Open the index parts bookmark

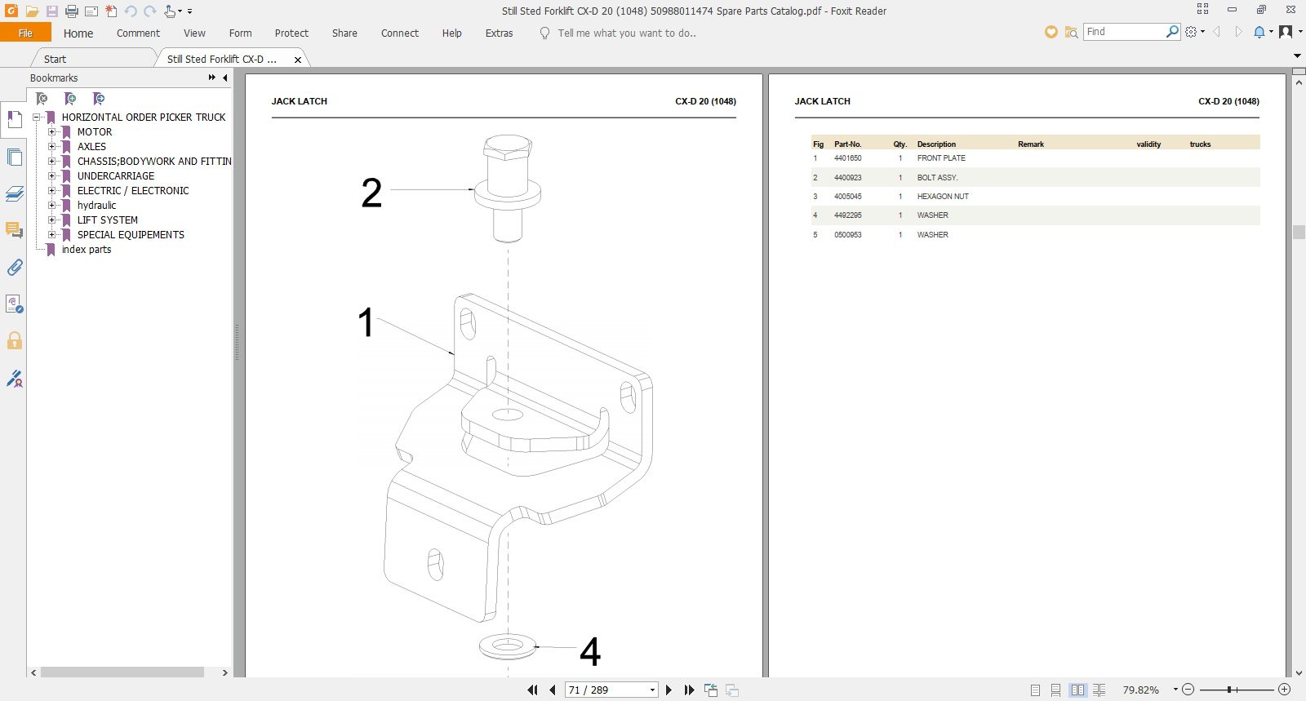(87, 249)
